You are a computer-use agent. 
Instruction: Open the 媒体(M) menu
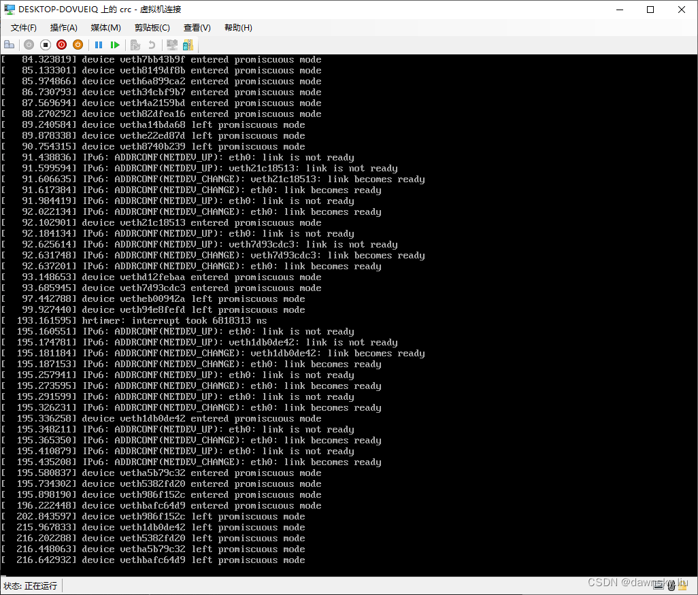click(105, 27)
